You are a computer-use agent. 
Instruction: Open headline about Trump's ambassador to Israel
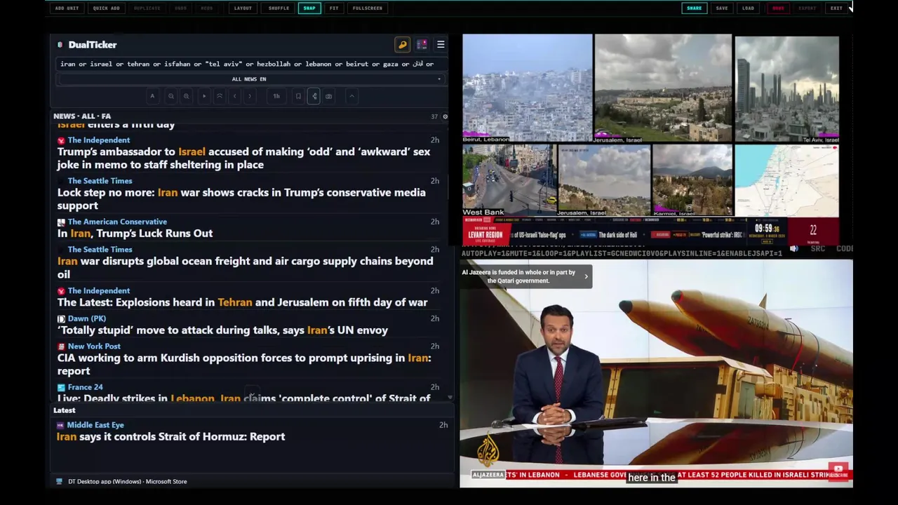tap(243, 158)
